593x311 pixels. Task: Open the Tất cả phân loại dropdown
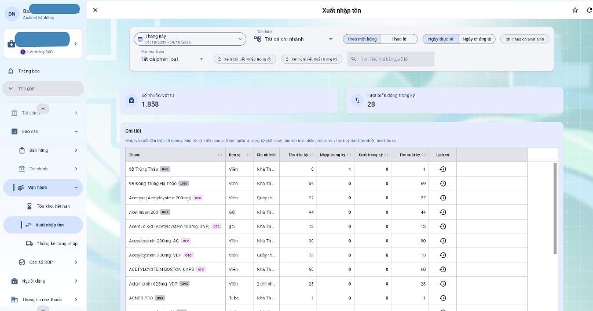(x=172, y=59)
